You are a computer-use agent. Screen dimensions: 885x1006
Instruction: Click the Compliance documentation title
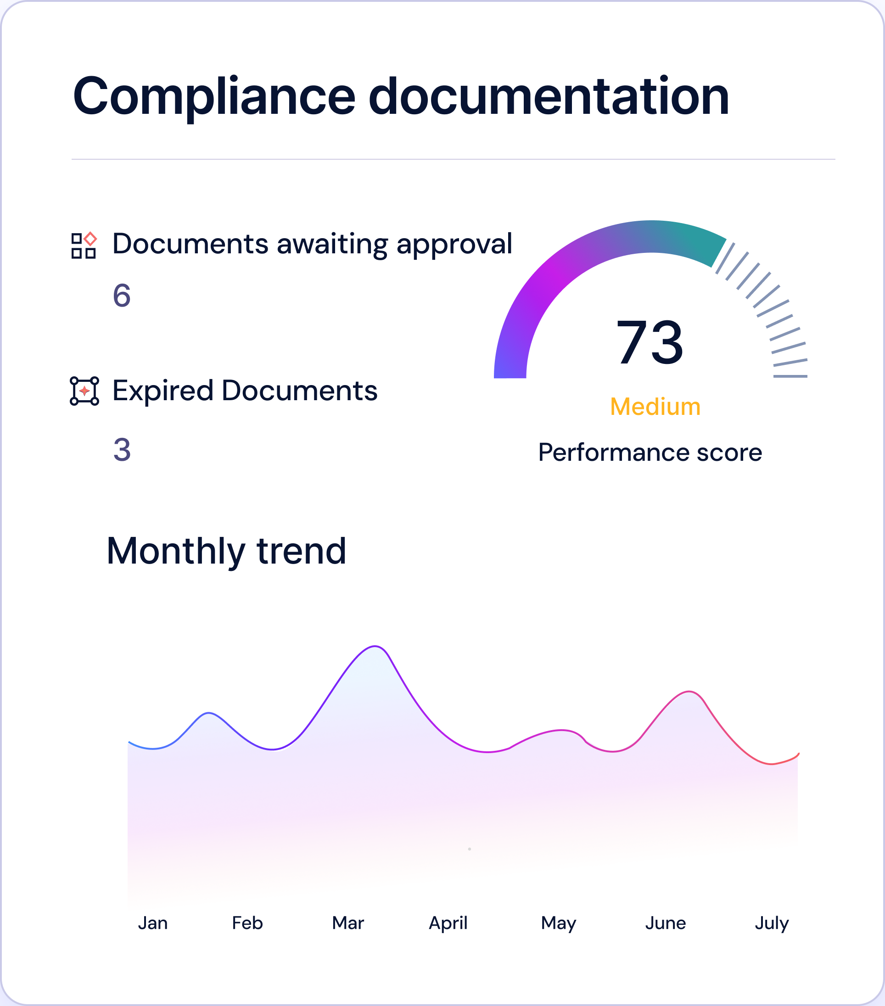coord(401,96)
